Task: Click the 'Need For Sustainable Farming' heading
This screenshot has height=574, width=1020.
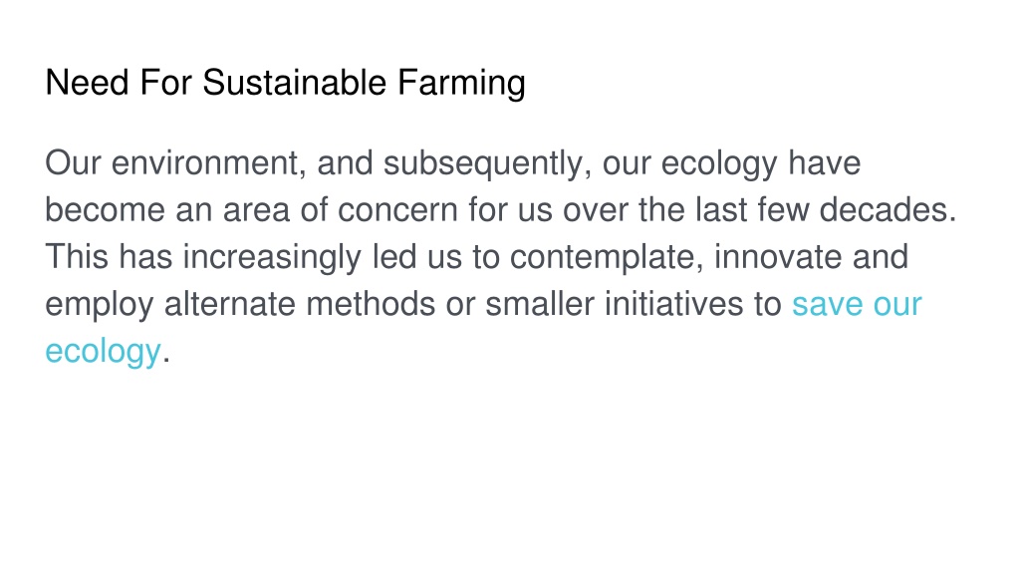Action: [x=285, y=84]
